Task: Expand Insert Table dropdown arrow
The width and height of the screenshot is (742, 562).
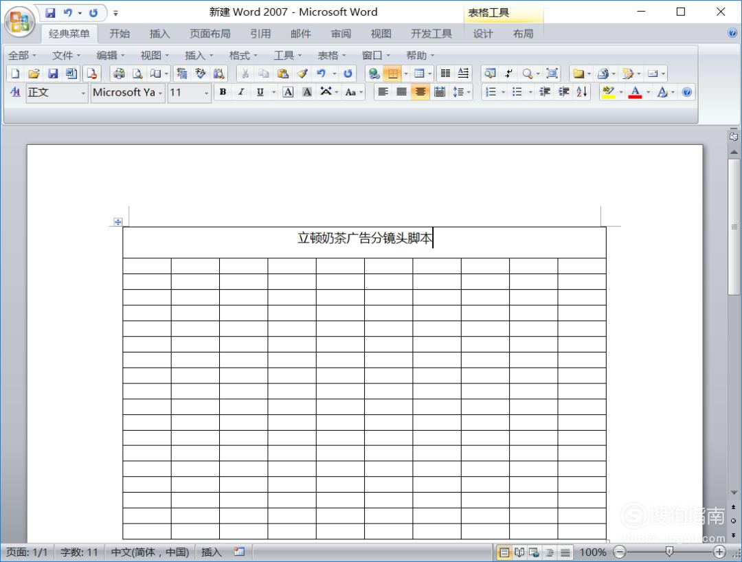Action: pos(429,74)
